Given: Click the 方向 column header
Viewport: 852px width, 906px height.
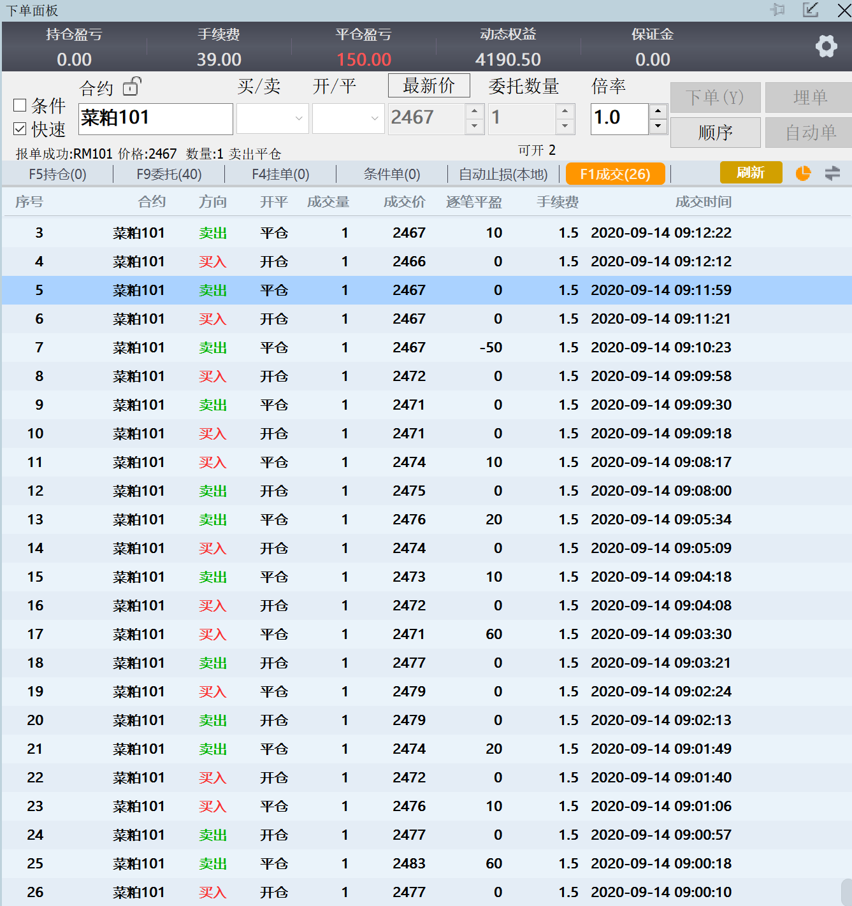Looking at the screenshot, I should point(213,202).
